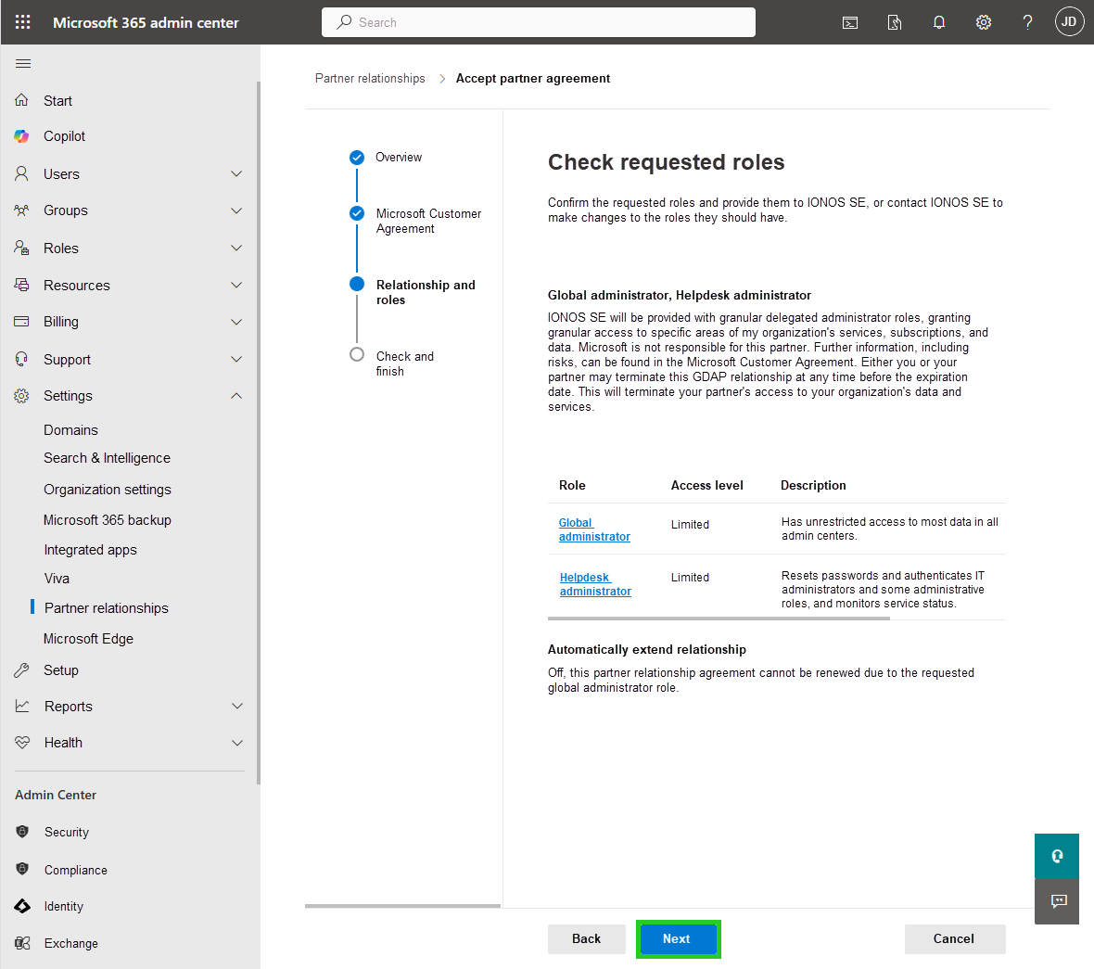This screenshot has width=1094, height=969.
Task: Click the Next button
Action: coord(678,938)
